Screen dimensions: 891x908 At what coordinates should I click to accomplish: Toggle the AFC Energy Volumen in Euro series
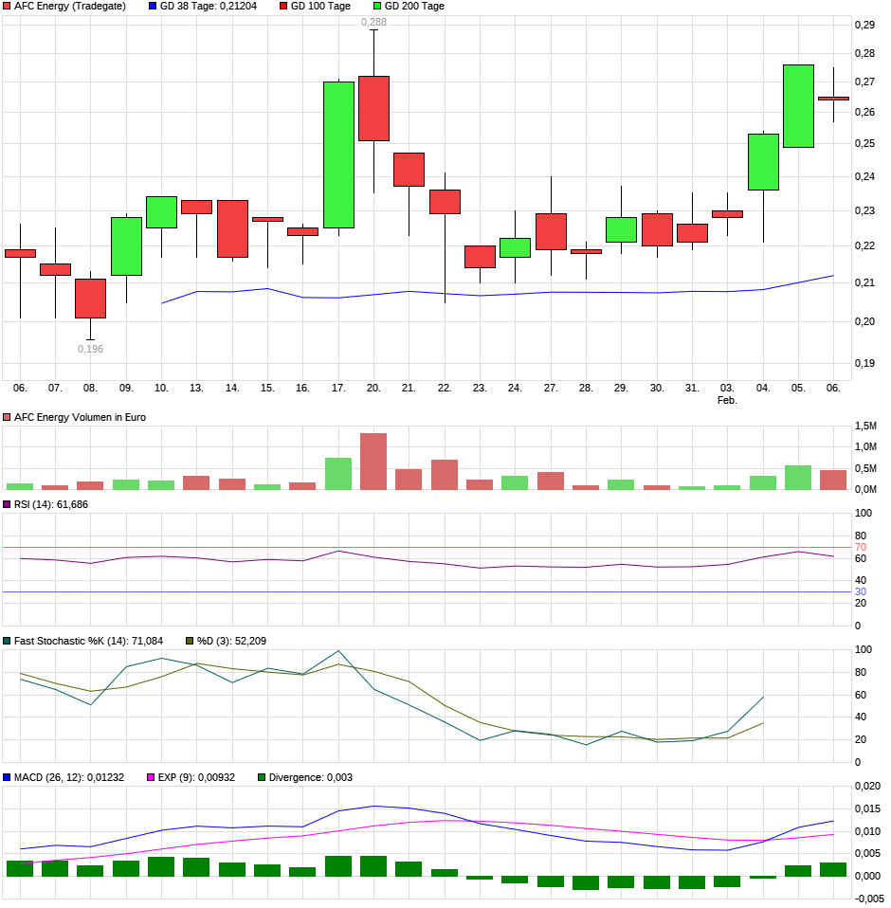coord(7,415)
